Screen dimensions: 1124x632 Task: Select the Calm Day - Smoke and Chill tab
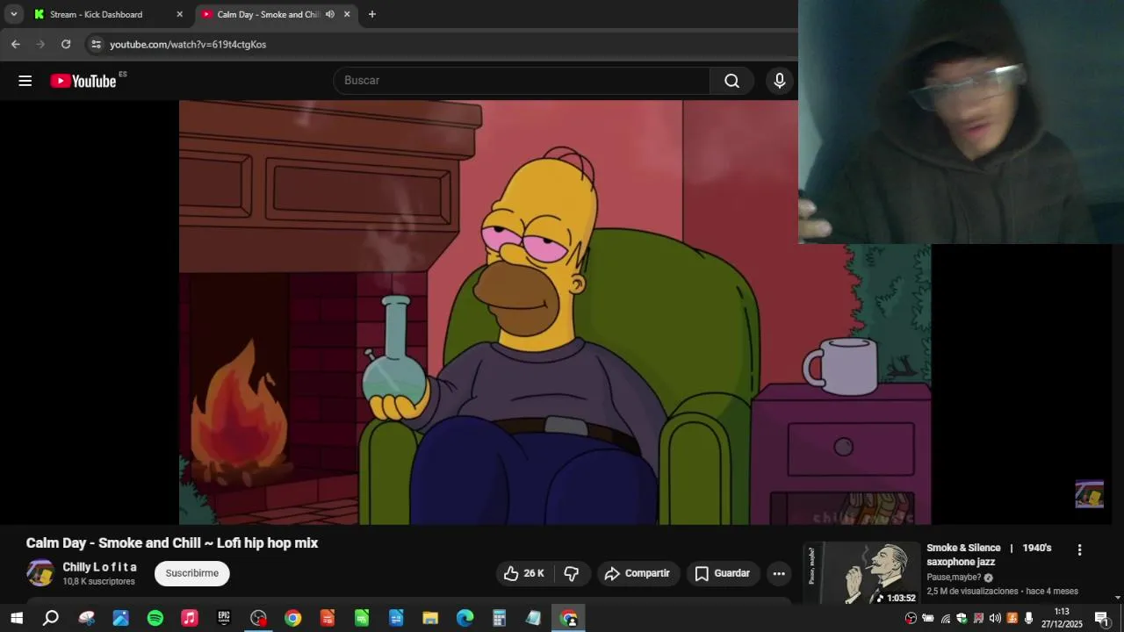pos(268,14)
